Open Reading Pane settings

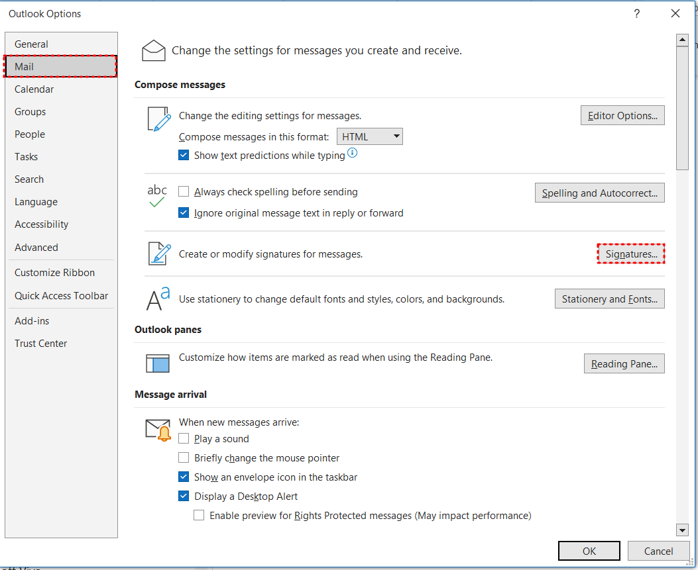coord(624,363)
